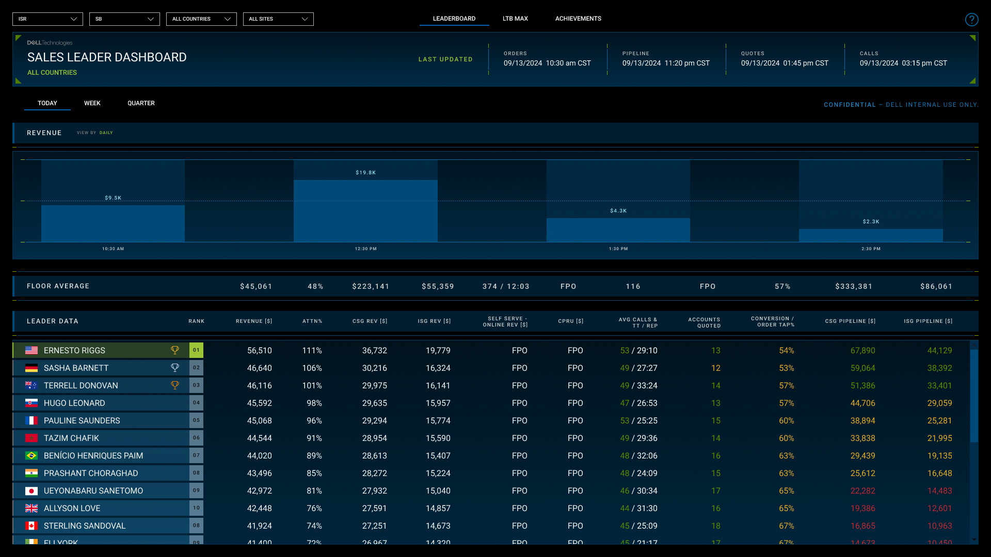Click Sasha Barnett's silver trophy icon
Viewport: 991px width, 557px height.
pos(175,368)
